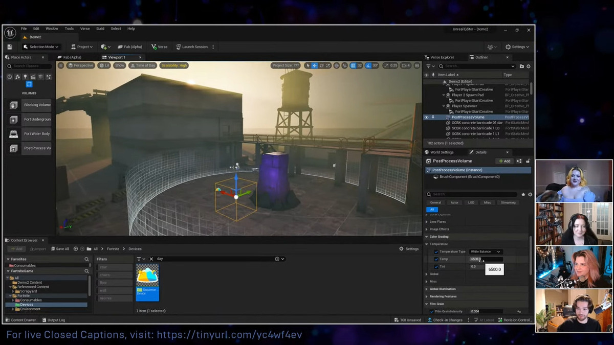Click the world coordinate globe icon
This screenshot has height=345, width=614.
[336, 65]
